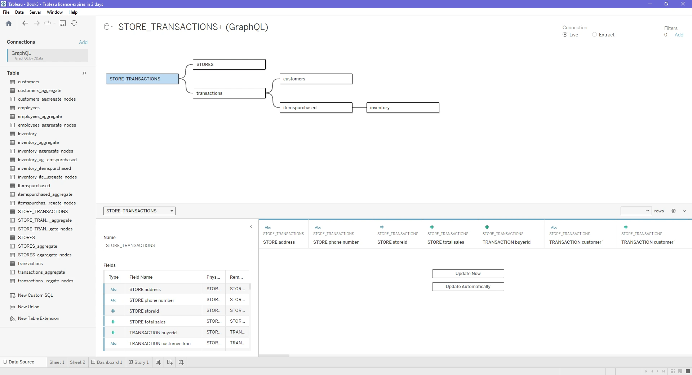Open the STORE_TRANSACTIONS table dropdown
Image resolution: width=692 pixels, height=375 pixels.
click(x=139, y=211)
